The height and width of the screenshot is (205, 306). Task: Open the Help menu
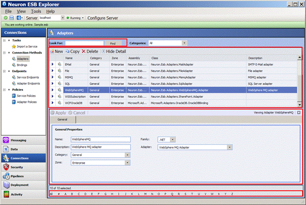pyautogui.click(x=51, y=11)
